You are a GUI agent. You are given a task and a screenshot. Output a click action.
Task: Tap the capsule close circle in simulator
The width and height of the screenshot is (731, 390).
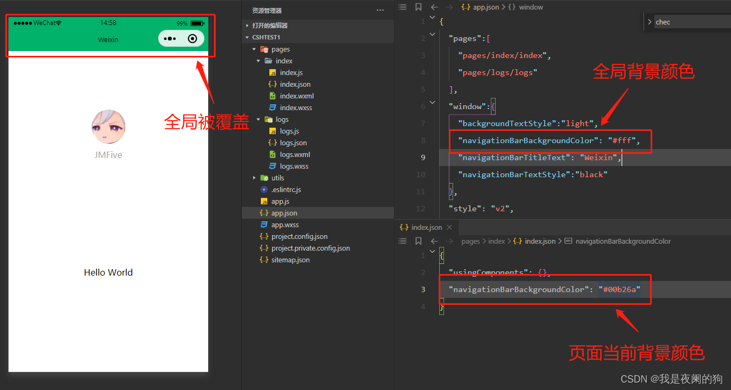click(x=193, y=38)
